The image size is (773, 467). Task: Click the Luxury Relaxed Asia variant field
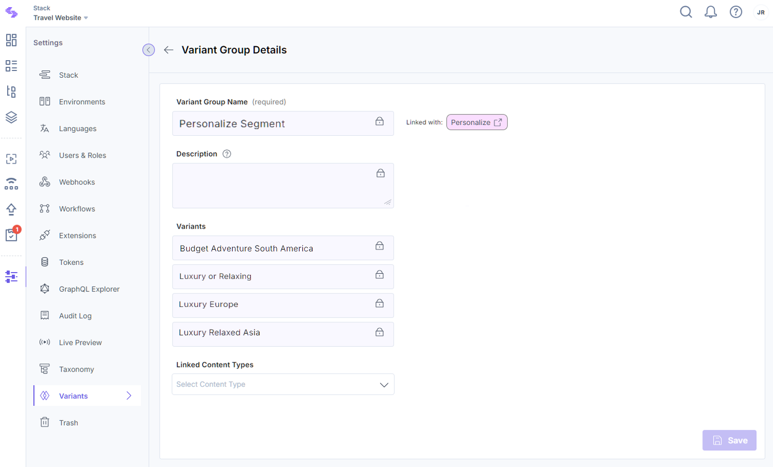[x=283, y=334]
